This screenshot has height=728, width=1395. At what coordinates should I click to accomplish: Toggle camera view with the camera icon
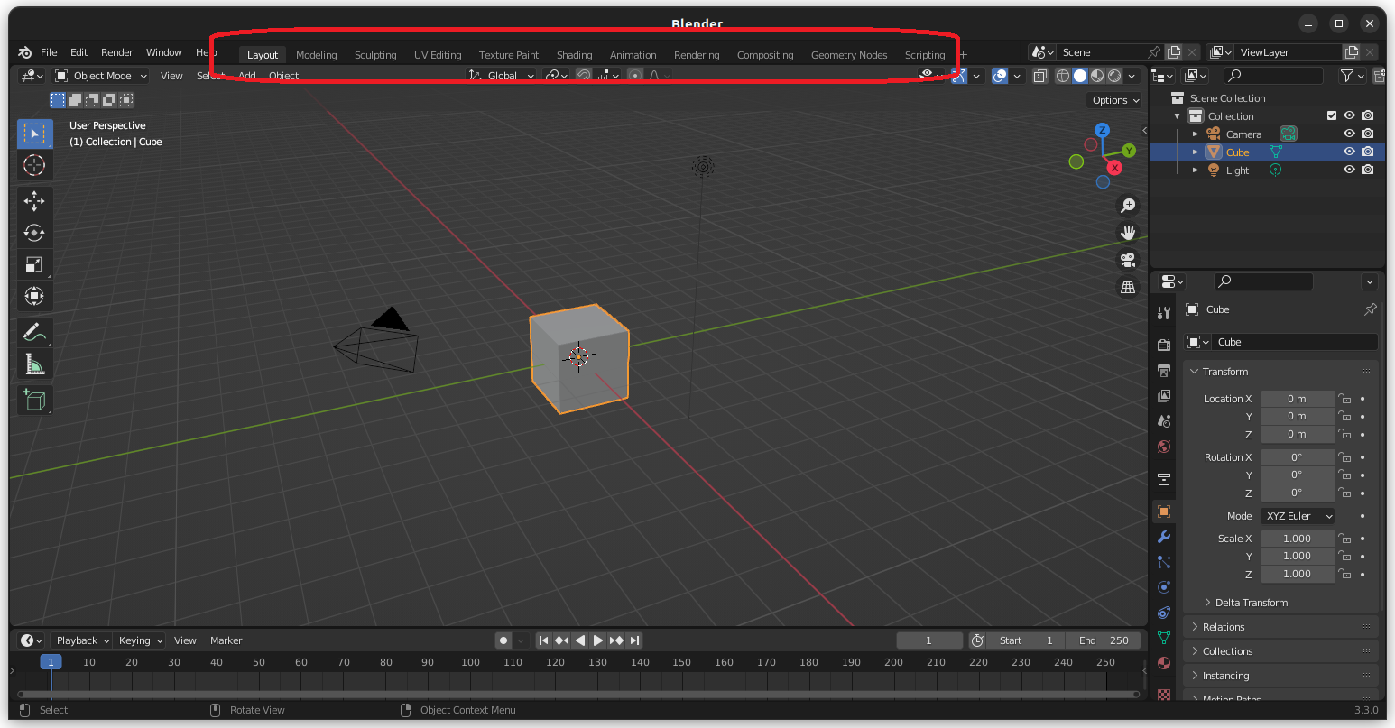click(1127, 260)
